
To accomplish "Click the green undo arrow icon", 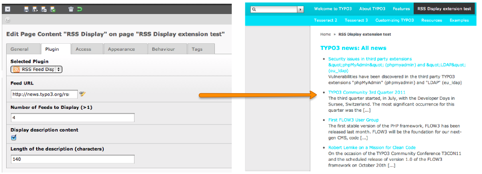I will point(79,9).
